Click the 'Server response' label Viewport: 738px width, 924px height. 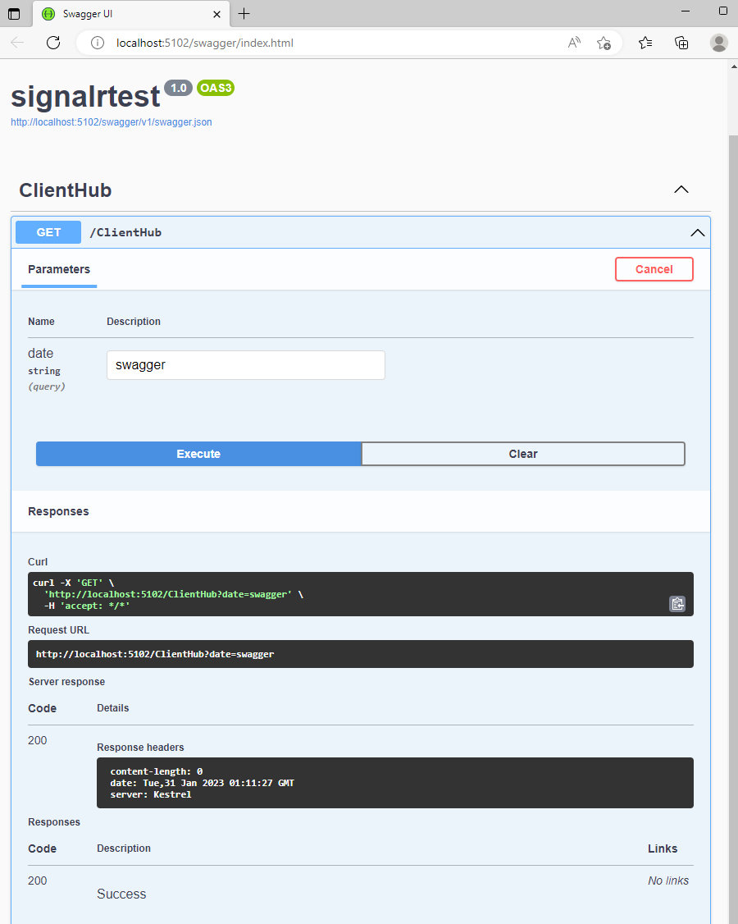click(66, 682)
